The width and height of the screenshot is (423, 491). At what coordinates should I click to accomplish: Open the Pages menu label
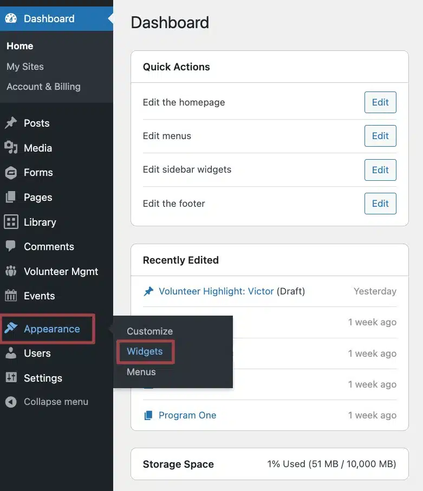[x=38, y=197]
